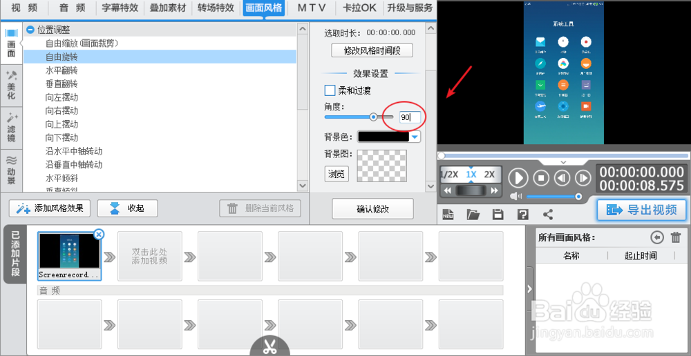Open the 背景色 color dropdown
Image resolution: width=691 pixels, height=356 pixels.
click(414, 137)
